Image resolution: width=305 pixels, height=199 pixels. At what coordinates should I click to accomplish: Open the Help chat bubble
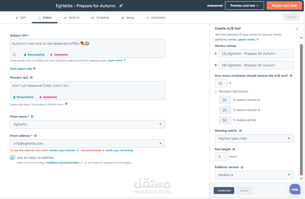295,189
